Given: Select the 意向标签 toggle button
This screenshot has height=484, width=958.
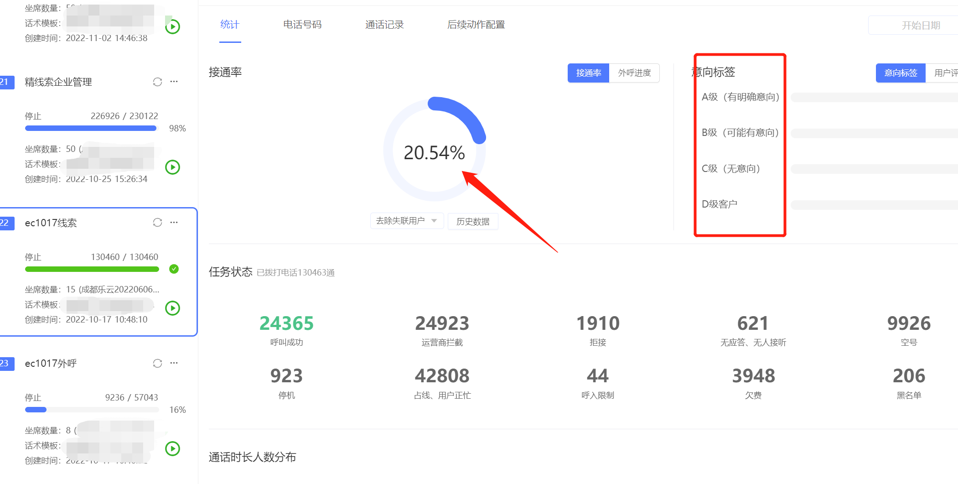Looking at the screenshot, I should [900, 73].
